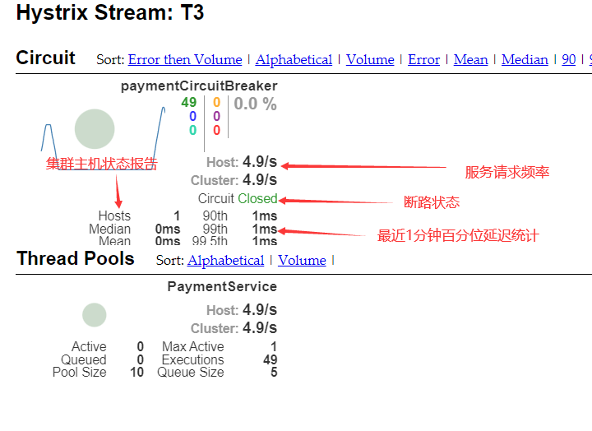Click the thread pool Host: 4.9/s rate
Screen dimensions: 592x431
[x=242, y=310]
